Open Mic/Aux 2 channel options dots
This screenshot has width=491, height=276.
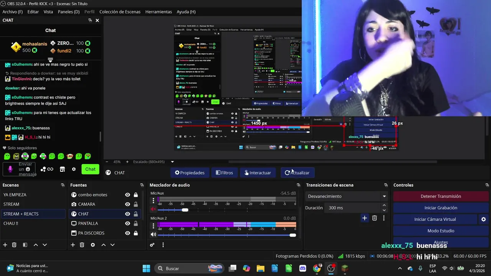(x=153, y=225)
